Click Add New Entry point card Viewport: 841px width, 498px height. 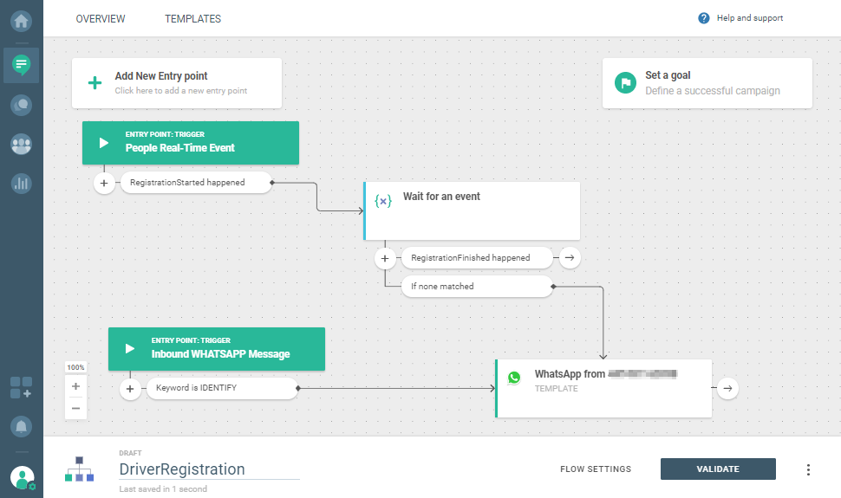point(177,83)
